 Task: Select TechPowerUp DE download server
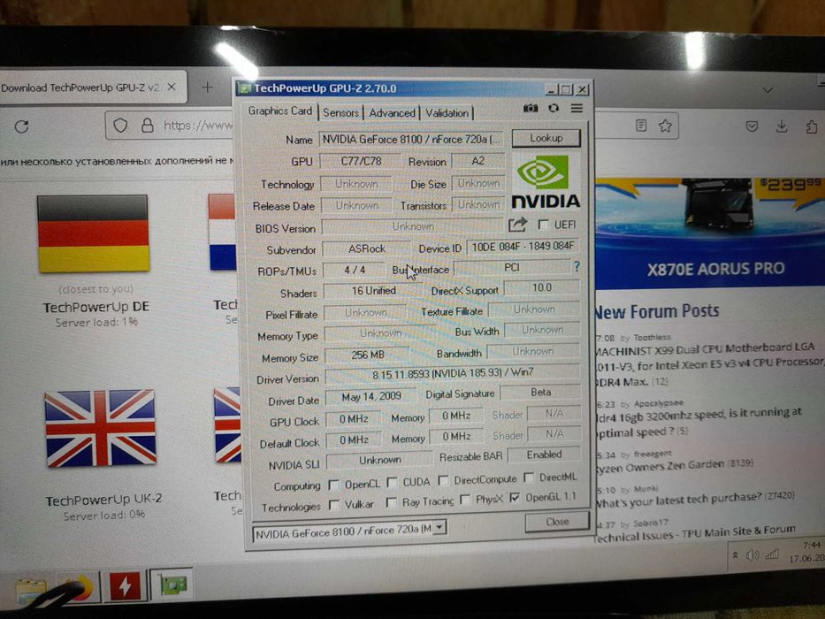pos(95,307)
